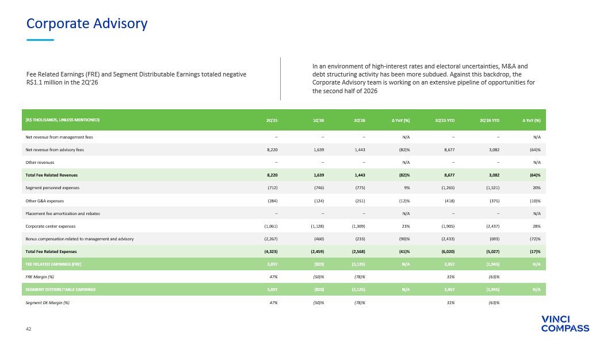Click the Corporate center expenses label
Viewport: 615px width, 345px height.
(x=51, y=226)
